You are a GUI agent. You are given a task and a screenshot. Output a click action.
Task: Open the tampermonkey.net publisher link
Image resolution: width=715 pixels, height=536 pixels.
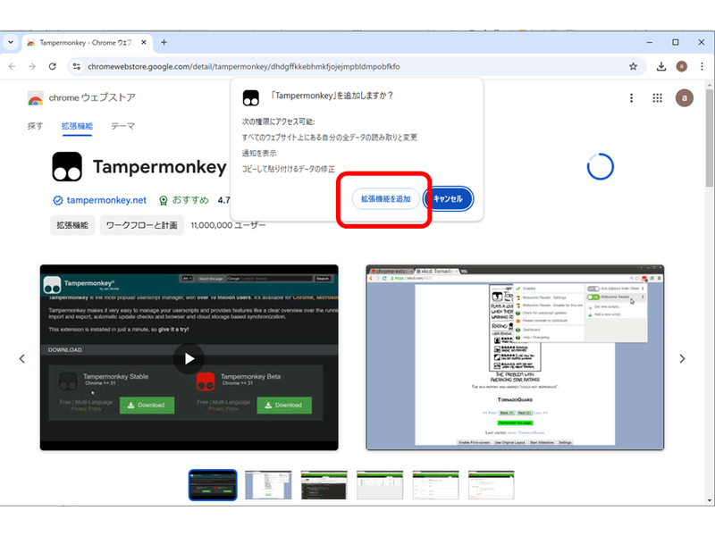[x=106, y=200]
